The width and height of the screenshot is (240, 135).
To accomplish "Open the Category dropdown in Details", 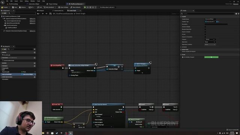I will point(210,39).
